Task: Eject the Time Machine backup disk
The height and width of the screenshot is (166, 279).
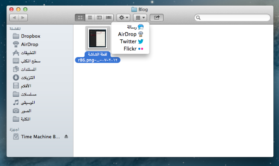Action: pos(66,137)
